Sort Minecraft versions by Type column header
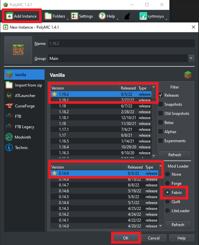Image resolution: width=199 pixels, height=245 pixels. click(x=144, y=88)
